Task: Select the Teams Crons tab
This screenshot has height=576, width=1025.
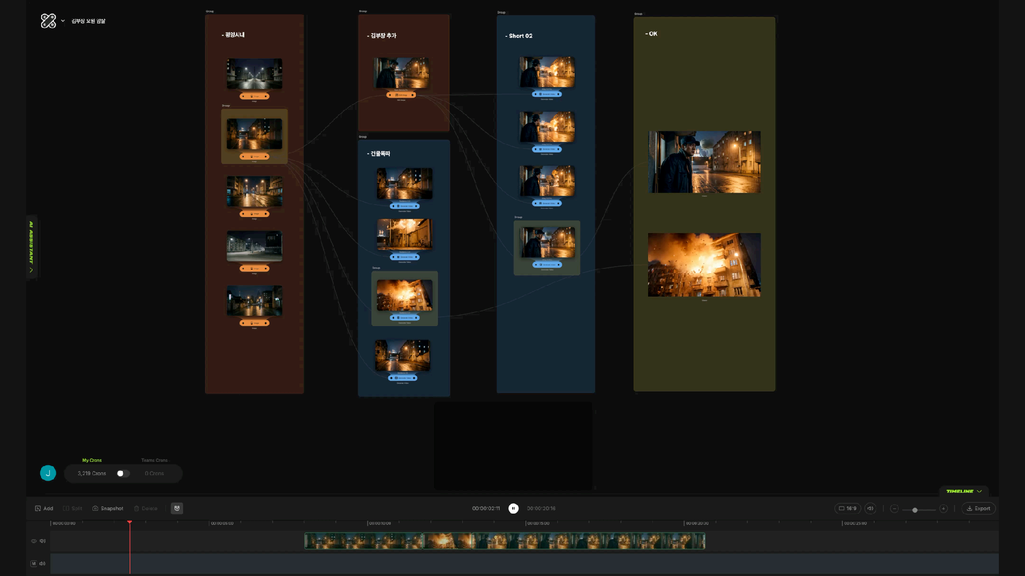Action: point(154,460)
